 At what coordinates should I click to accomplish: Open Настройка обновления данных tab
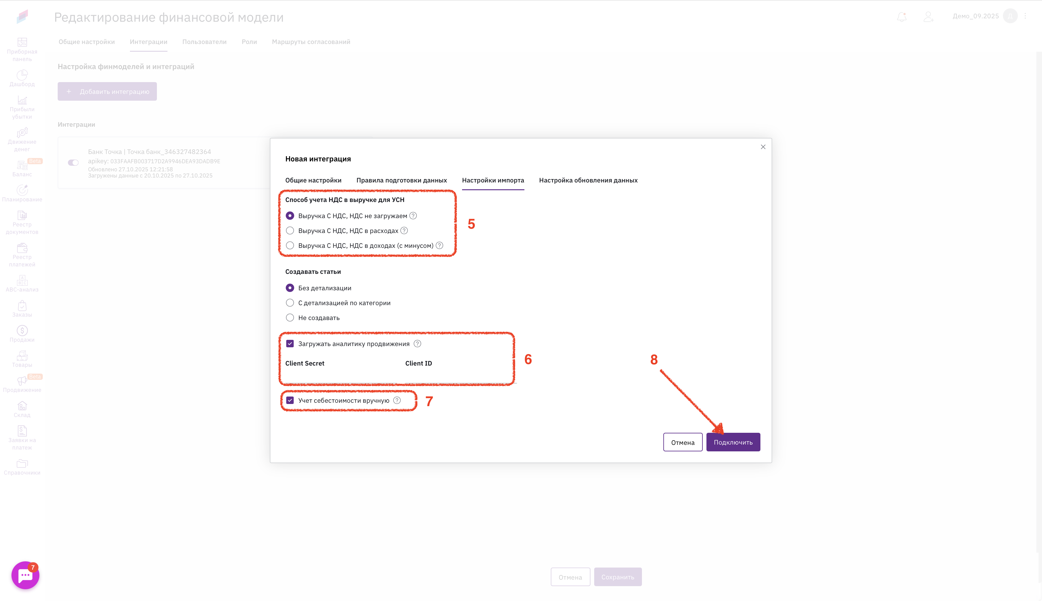tap(588, 180)
